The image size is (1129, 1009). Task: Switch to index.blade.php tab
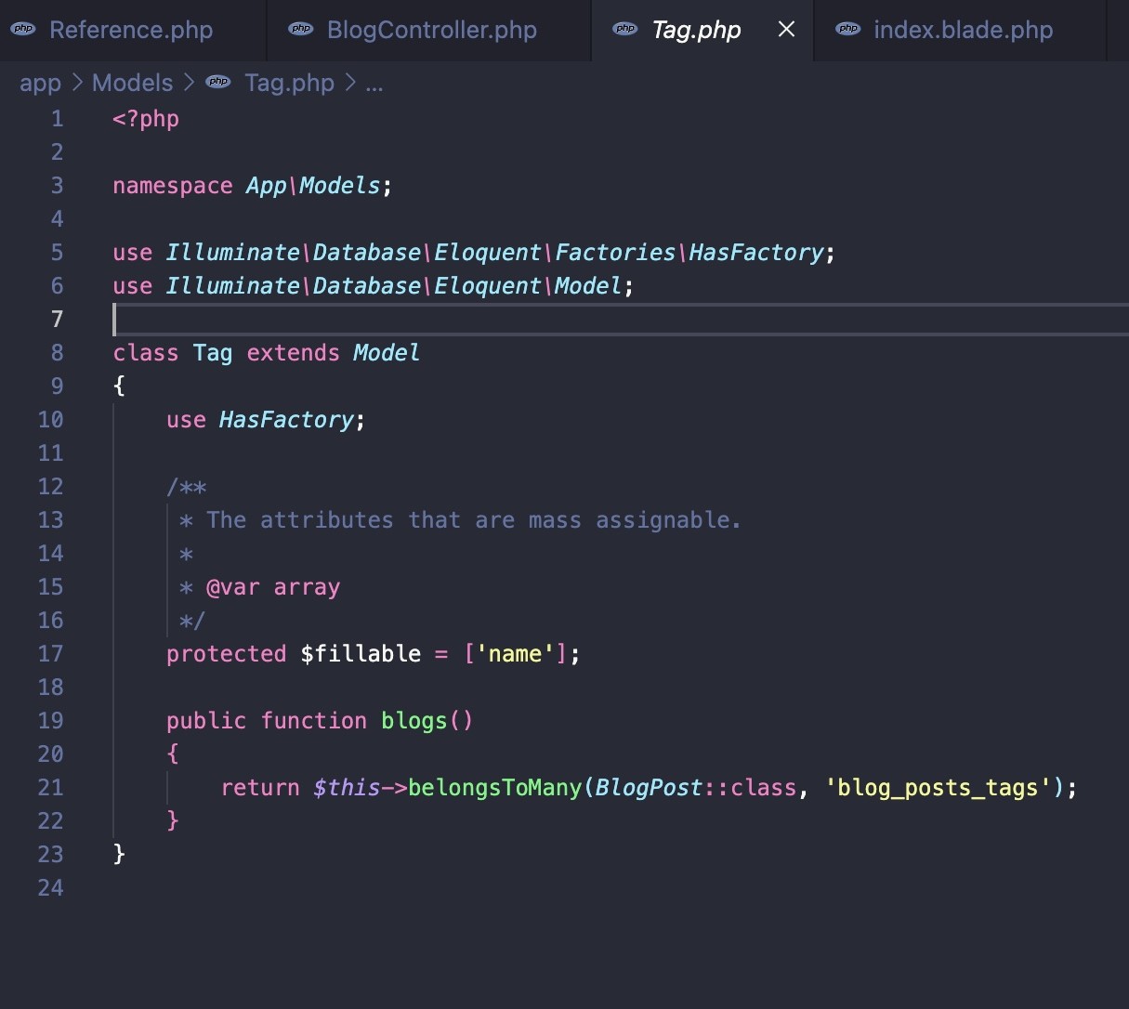963,30
